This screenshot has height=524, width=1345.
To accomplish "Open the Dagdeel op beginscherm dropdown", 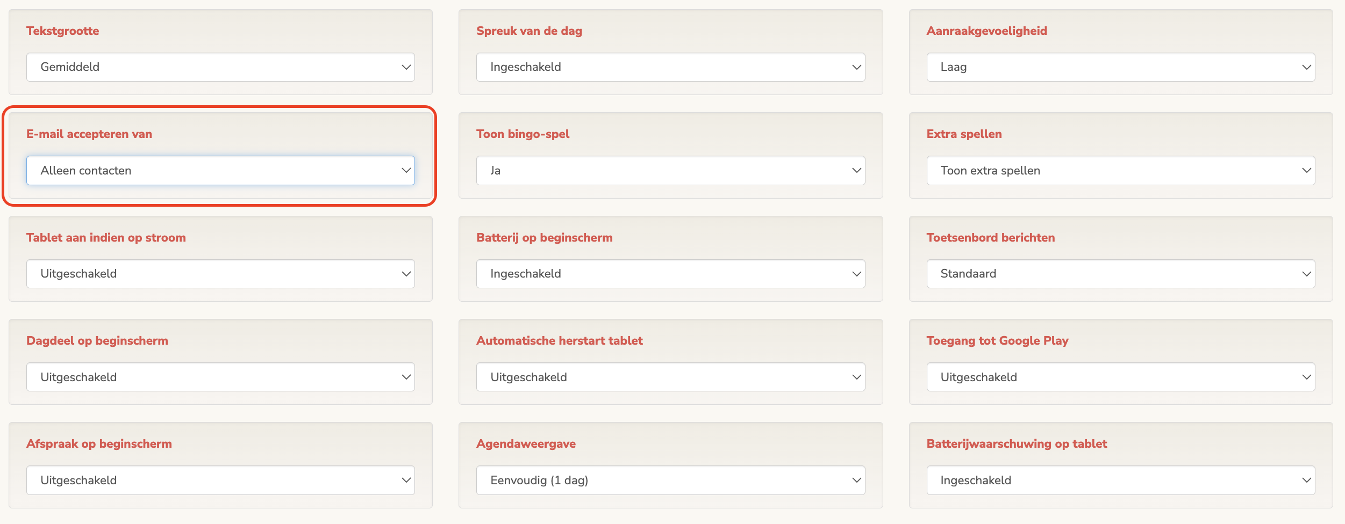I will pyautogui.click(x=220, y=376).
